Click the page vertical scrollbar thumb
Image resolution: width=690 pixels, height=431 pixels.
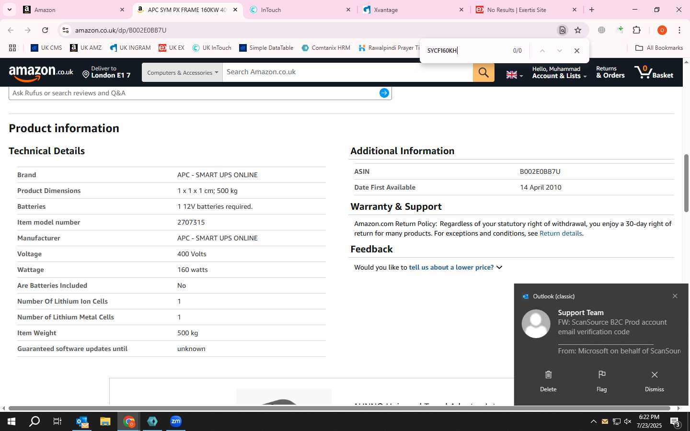pyautogui.click(x=686, y=183)
